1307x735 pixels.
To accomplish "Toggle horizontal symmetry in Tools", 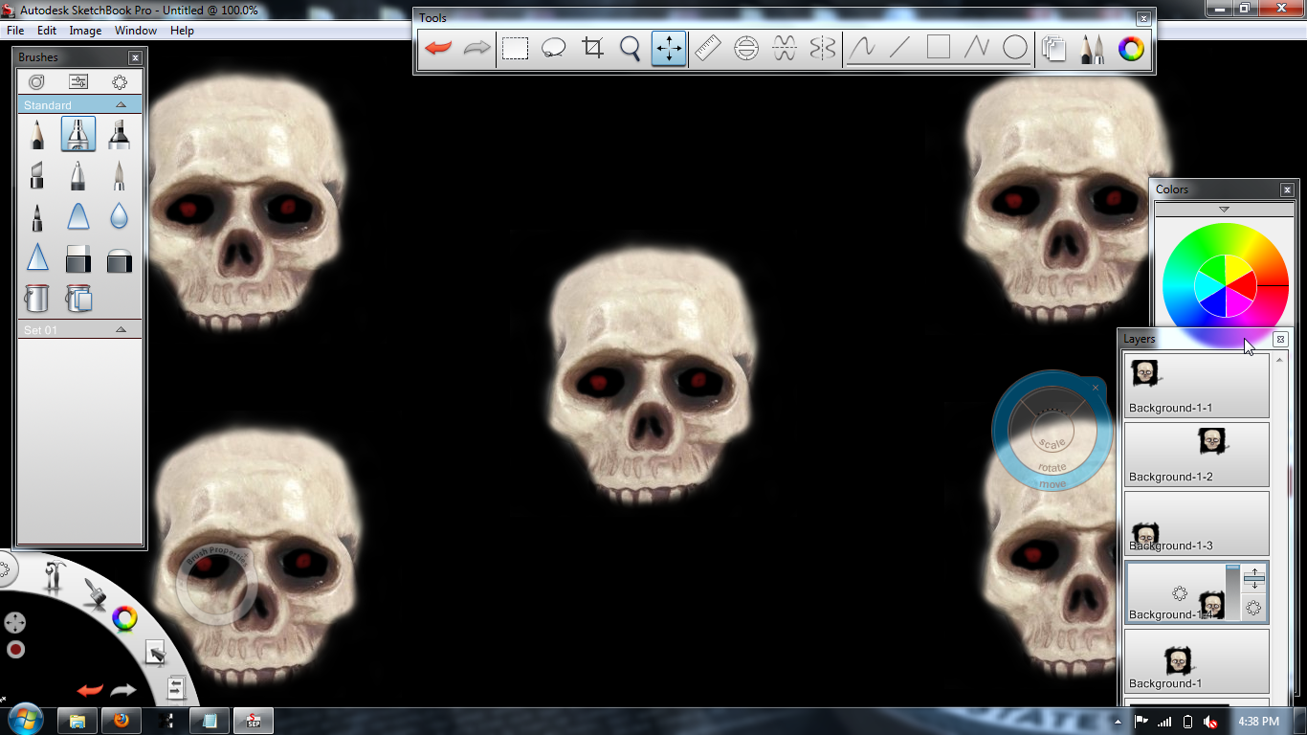I will (x=785, y=48).
